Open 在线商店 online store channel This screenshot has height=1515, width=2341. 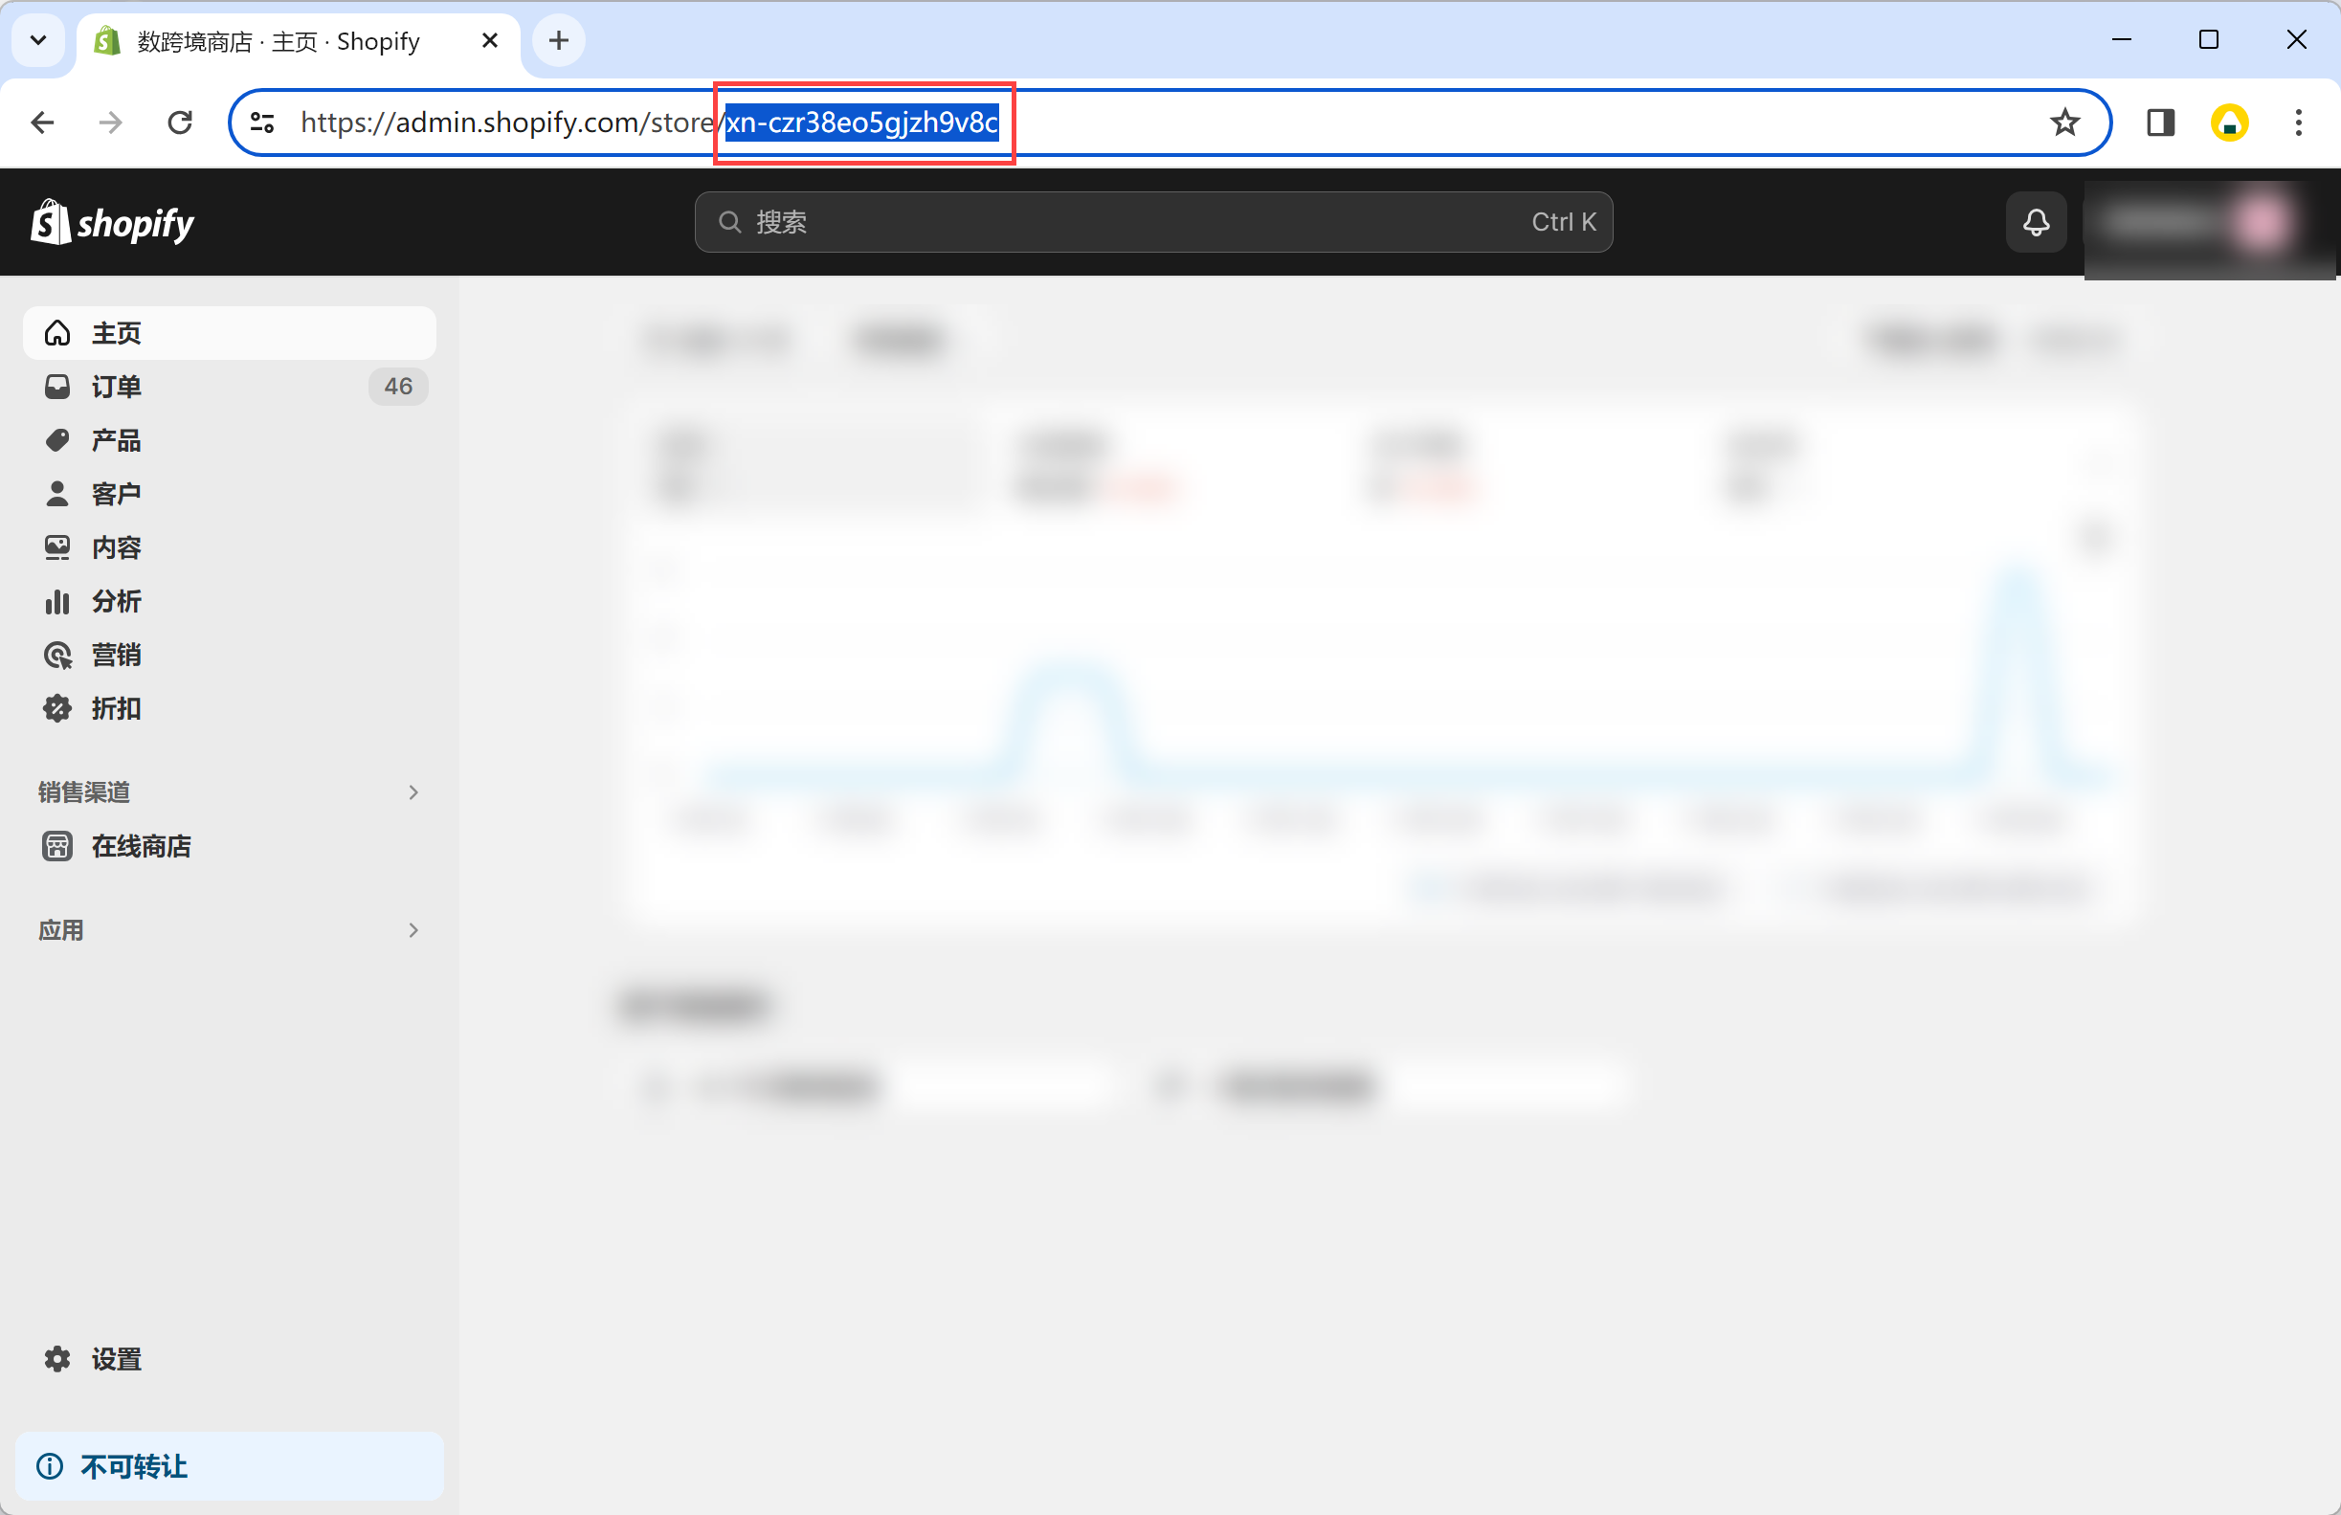click(141, 846)
